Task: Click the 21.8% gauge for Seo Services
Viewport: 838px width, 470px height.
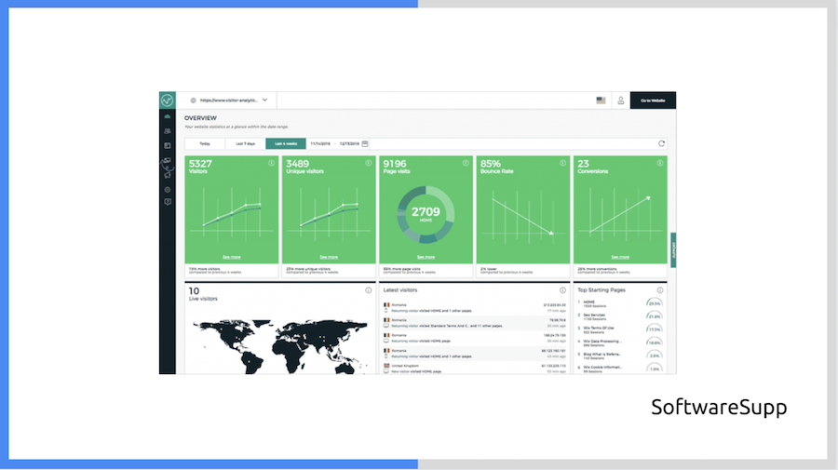Action: click(655, 316)
